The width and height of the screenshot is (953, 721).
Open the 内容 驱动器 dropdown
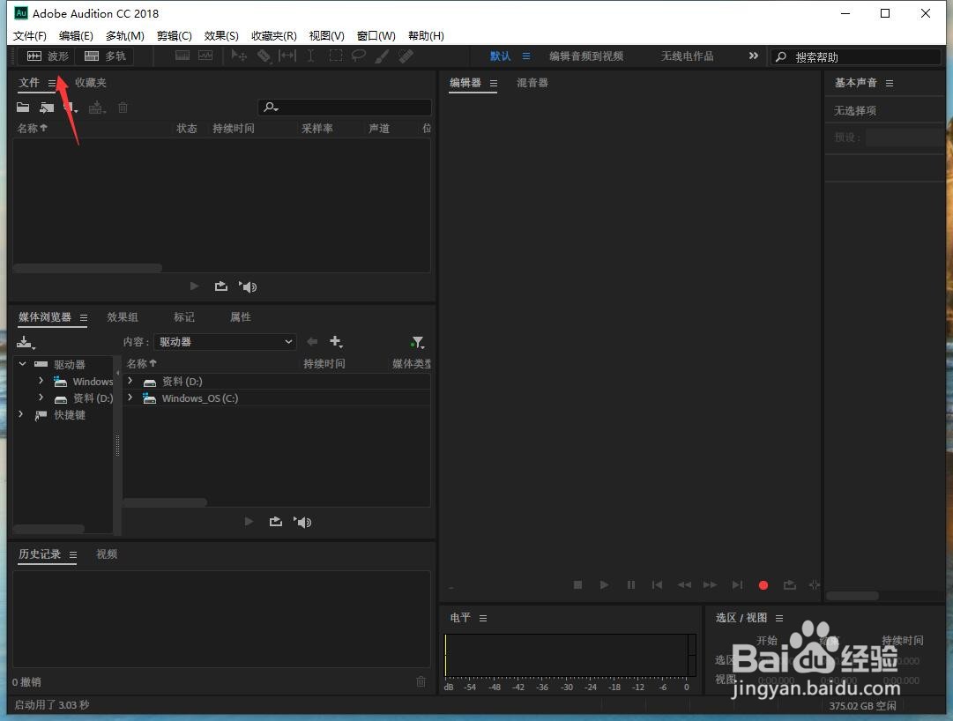(225, 342)
